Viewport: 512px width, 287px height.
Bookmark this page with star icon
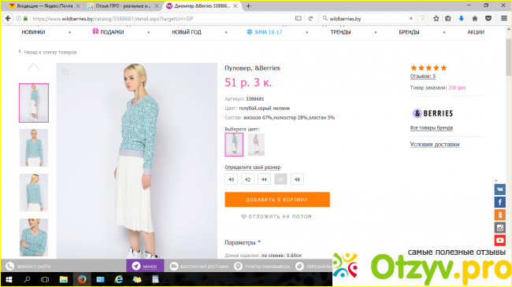[x=436, y=19]
